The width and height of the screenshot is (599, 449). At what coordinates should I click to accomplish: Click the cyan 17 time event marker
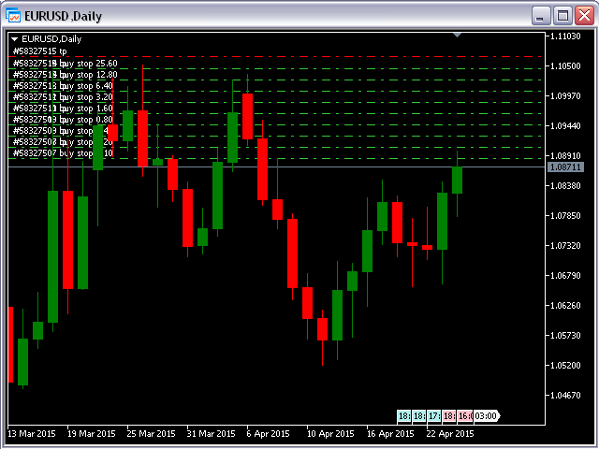pyautogui.click(x=434, y=415)
